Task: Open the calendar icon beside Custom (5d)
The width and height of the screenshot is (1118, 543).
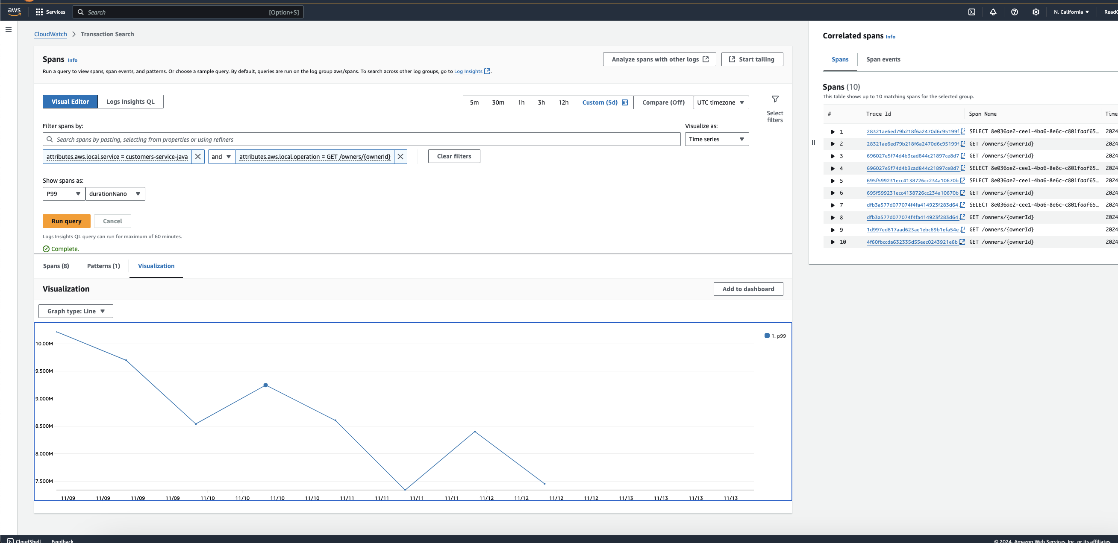Action: point(624,102)
